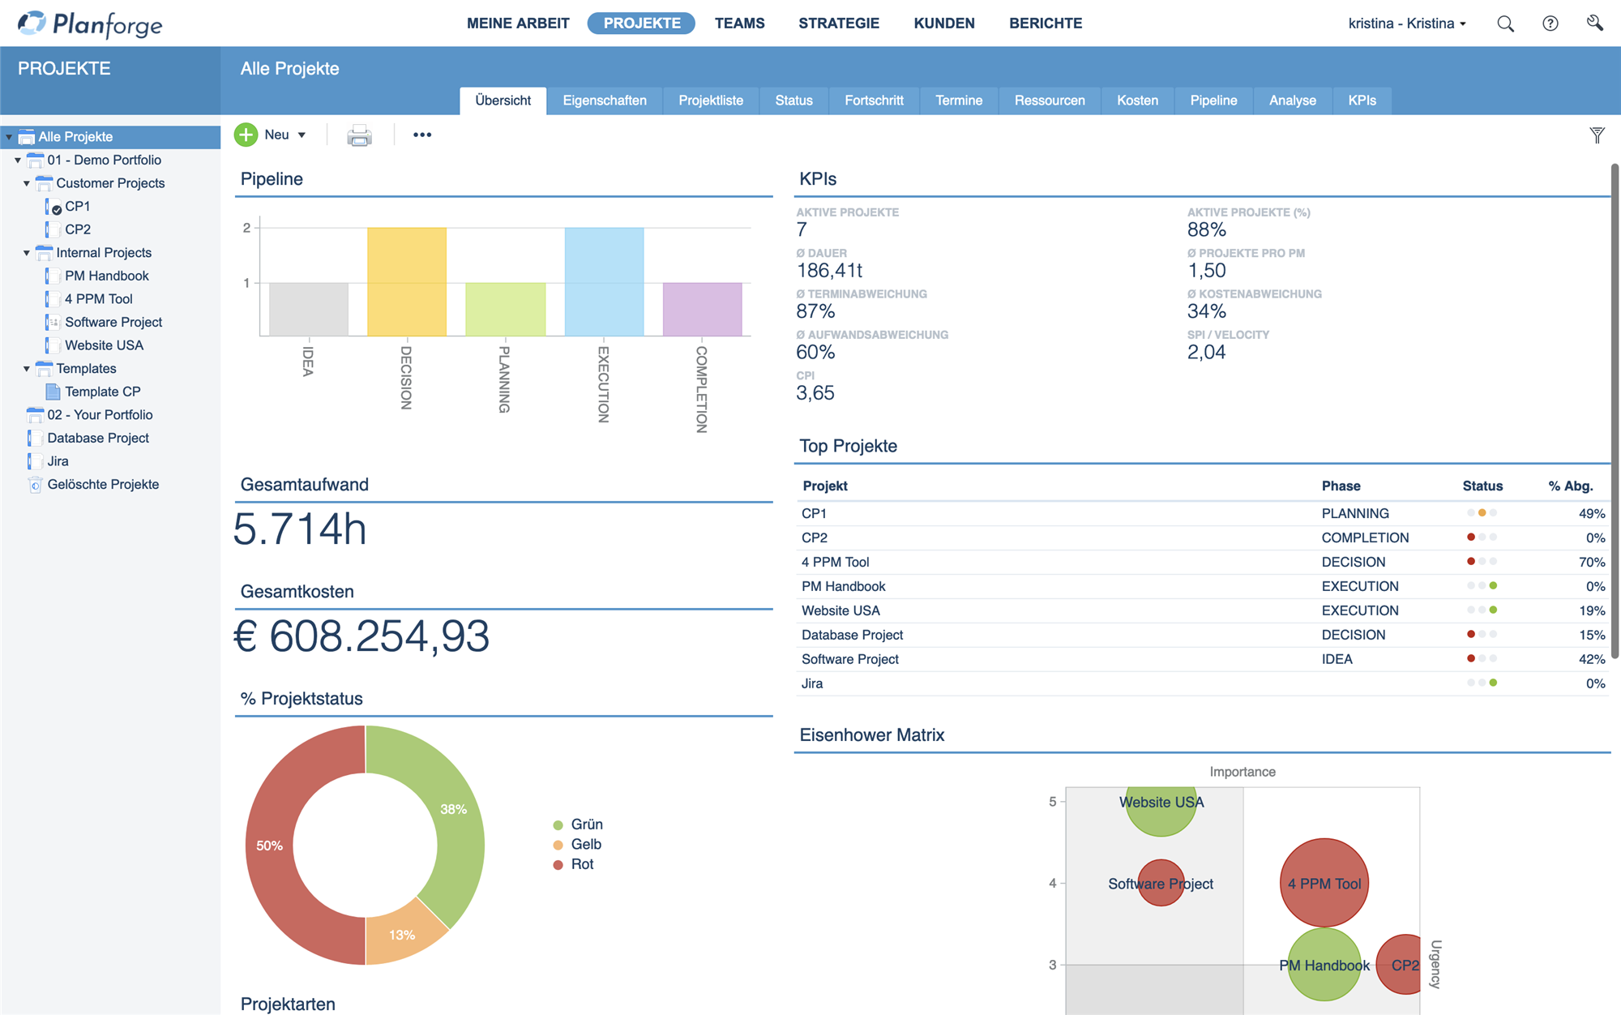Toggle Grün legend entry in Projektstatus chart
The width and height of the screenshot is (1621, 1015).
pyautogui.click(x=578, y=824)
